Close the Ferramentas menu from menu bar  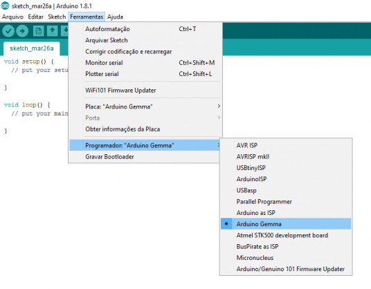87,17
